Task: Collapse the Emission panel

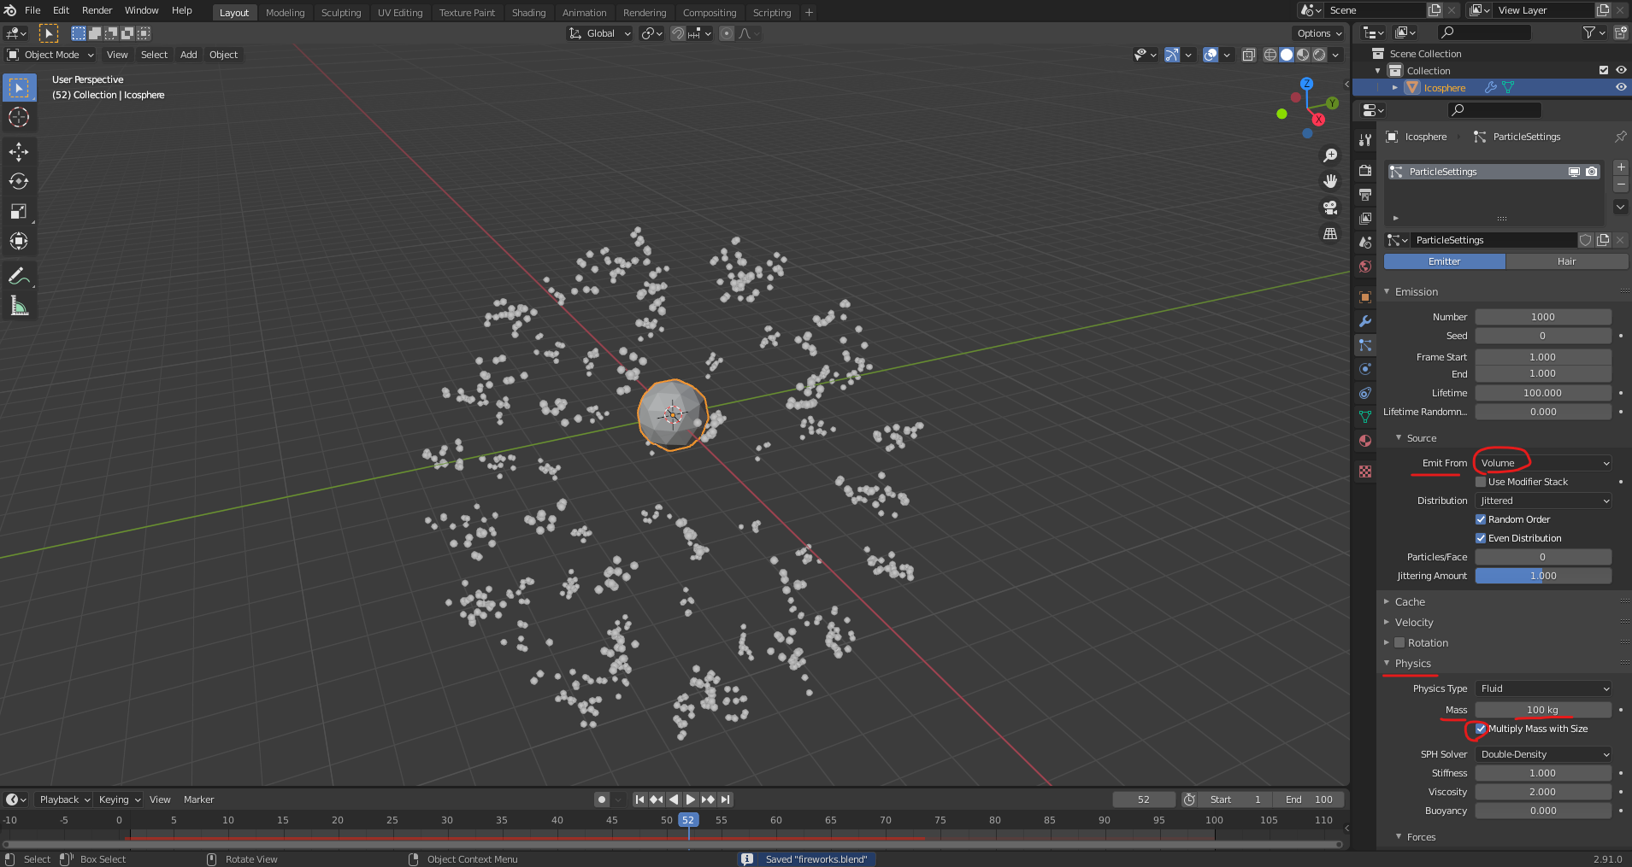Action: point(1416,292)
